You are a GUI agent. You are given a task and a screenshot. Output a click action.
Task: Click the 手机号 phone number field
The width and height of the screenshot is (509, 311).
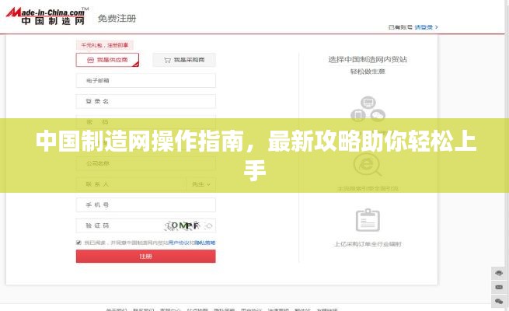145,204
